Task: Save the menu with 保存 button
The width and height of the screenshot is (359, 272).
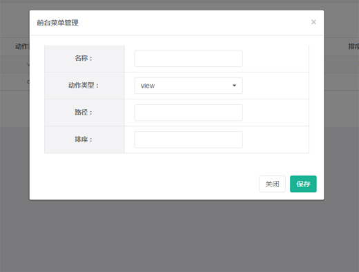Action: pos(303,184)
